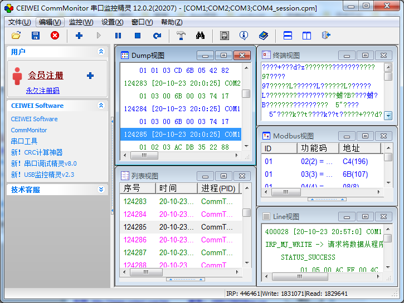Select Dump line 124284 COM1
This screenshot has height=303, width=404.
click(181, 109)
